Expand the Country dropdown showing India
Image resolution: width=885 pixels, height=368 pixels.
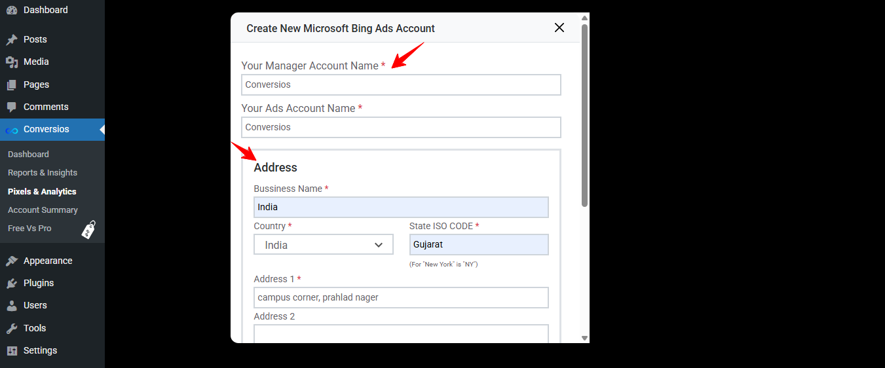pyautogui.click(x=324, y=245)
